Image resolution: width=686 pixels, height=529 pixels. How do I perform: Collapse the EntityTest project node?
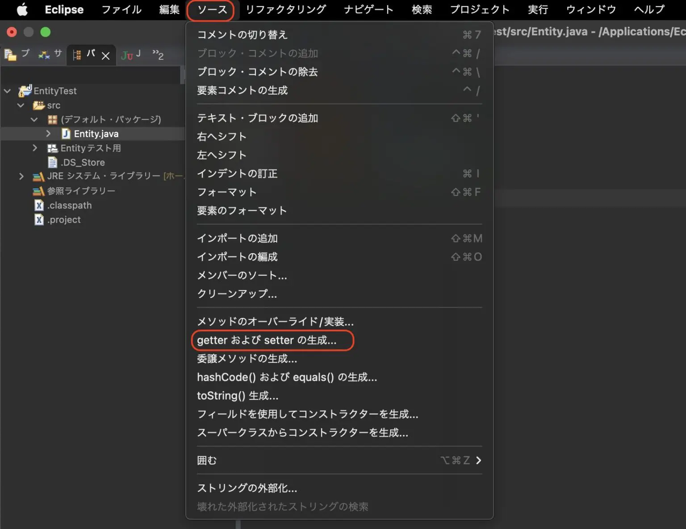(7, 91)
